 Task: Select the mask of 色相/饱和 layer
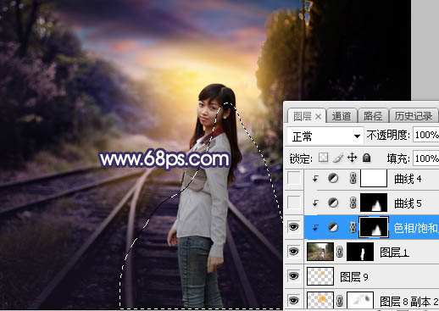coord(374,227)
